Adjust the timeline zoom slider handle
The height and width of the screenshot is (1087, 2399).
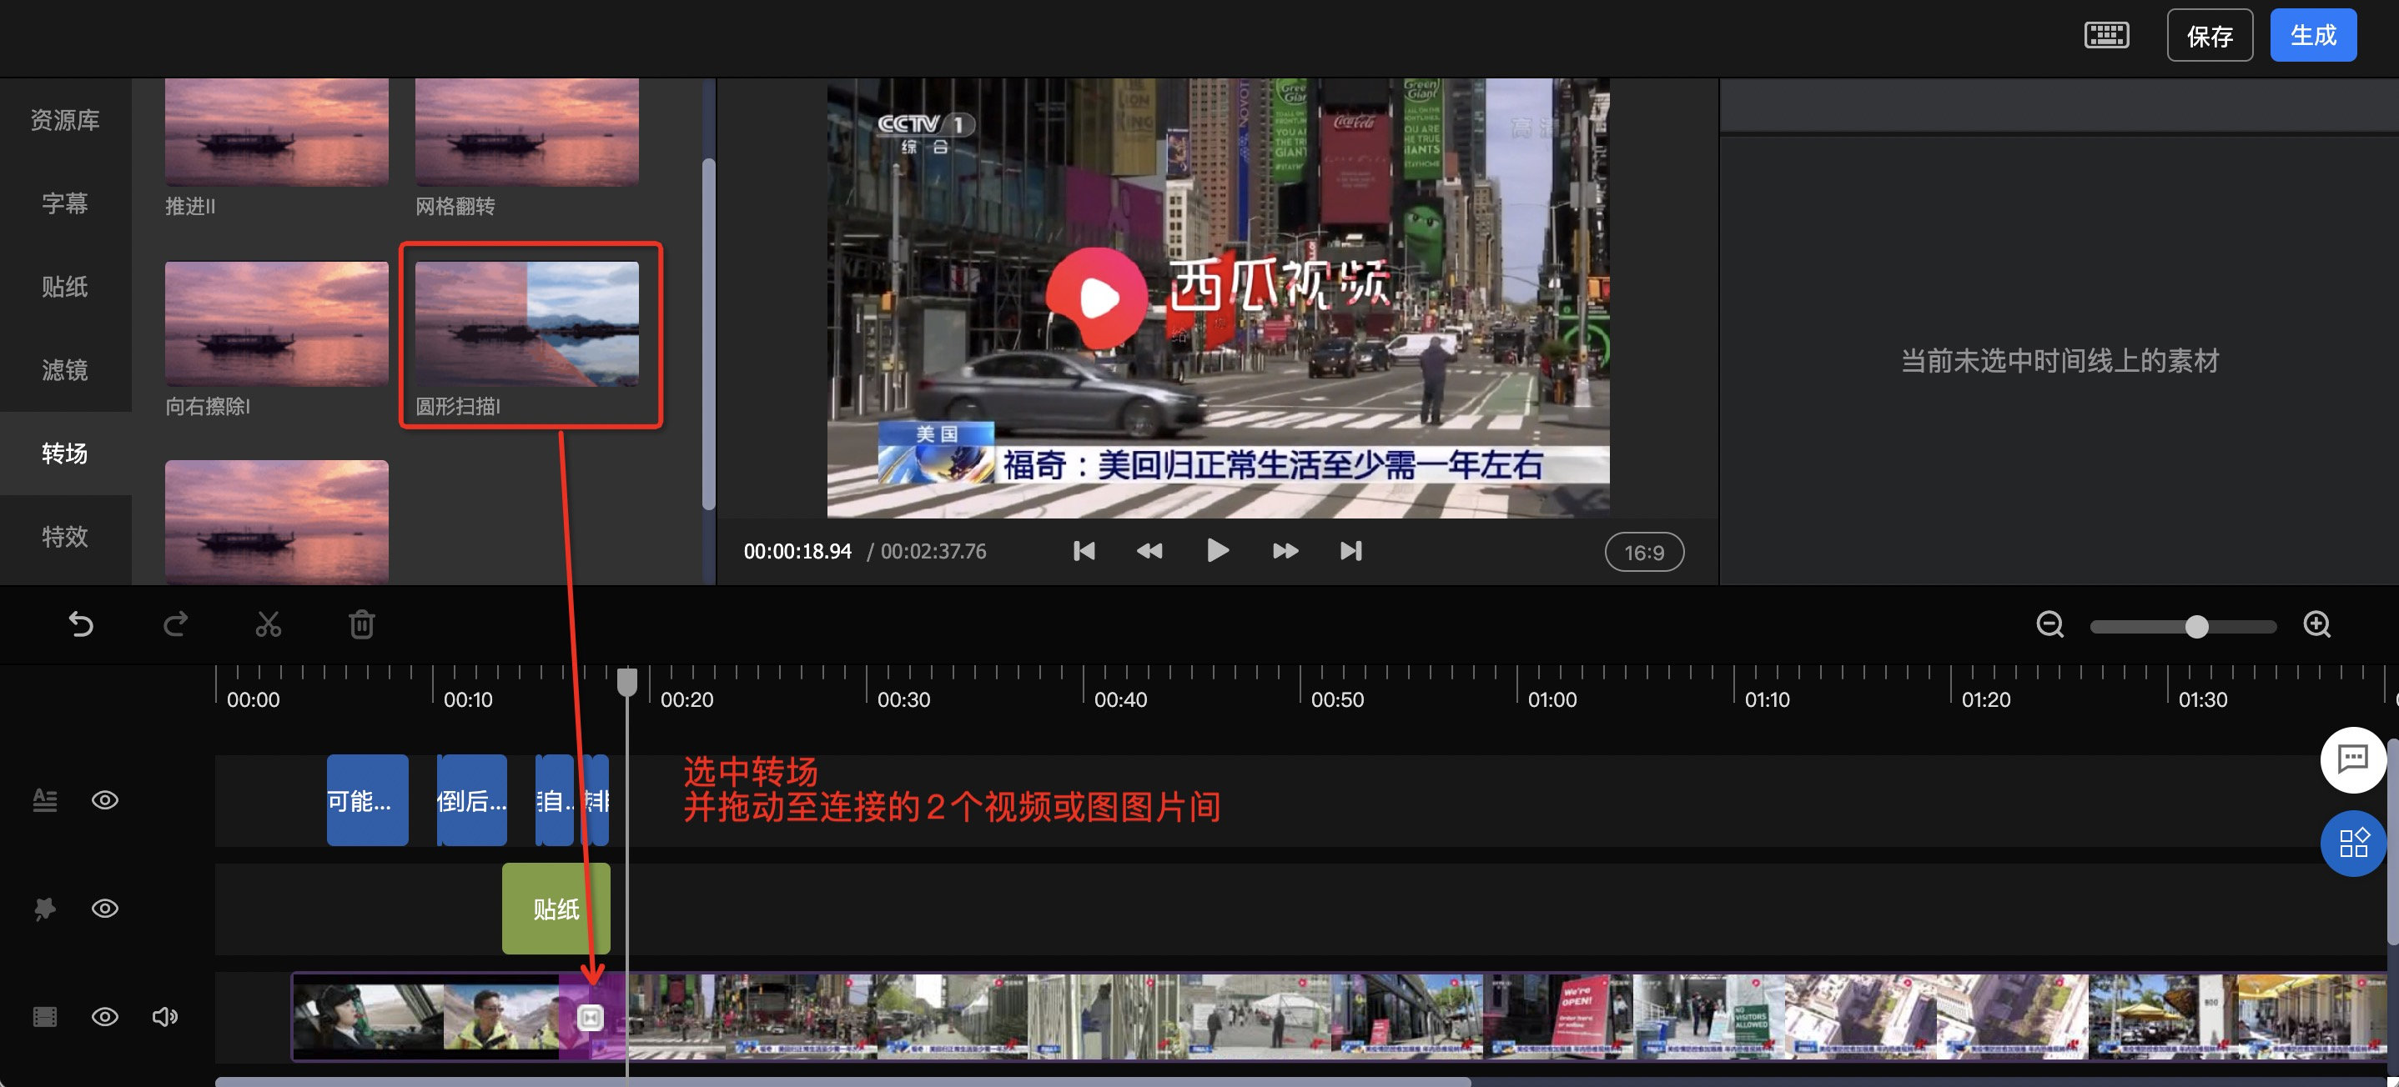(x=2197, y=626)
